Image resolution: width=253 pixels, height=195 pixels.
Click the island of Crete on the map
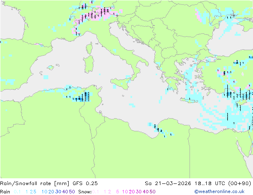point(189,100)
